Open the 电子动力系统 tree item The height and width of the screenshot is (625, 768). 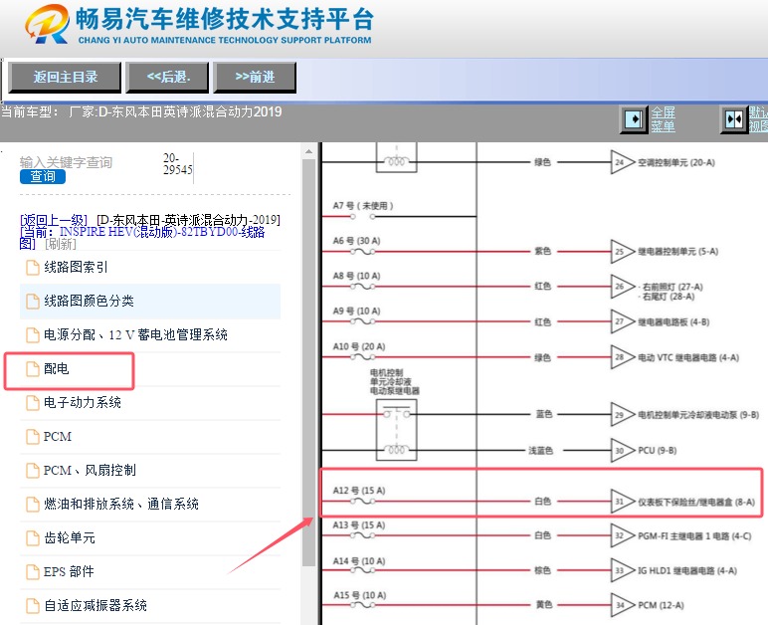tap(83, 402)
